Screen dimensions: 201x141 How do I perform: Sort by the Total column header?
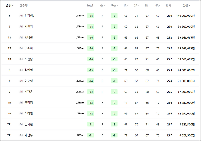tap(91, 6)
